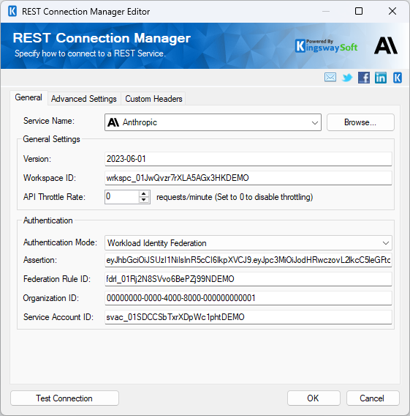
Task: Click the API Throttle Rate value box
Action: 122,197
